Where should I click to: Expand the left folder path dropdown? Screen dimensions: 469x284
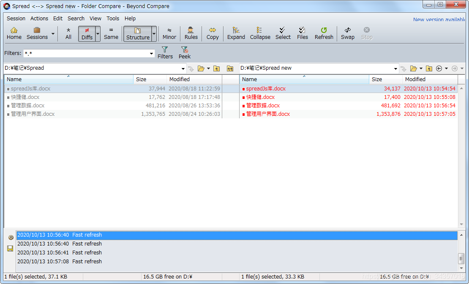[183, 68]
